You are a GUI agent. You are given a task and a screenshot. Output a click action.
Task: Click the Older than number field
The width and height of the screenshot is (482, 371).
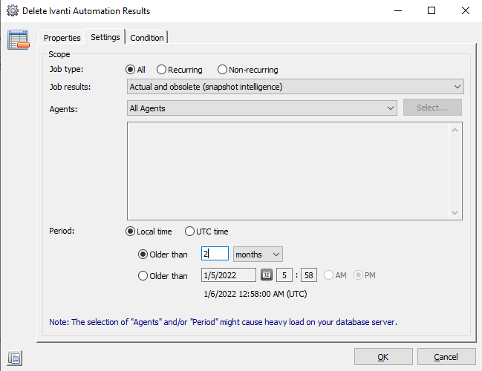(215, 254)
